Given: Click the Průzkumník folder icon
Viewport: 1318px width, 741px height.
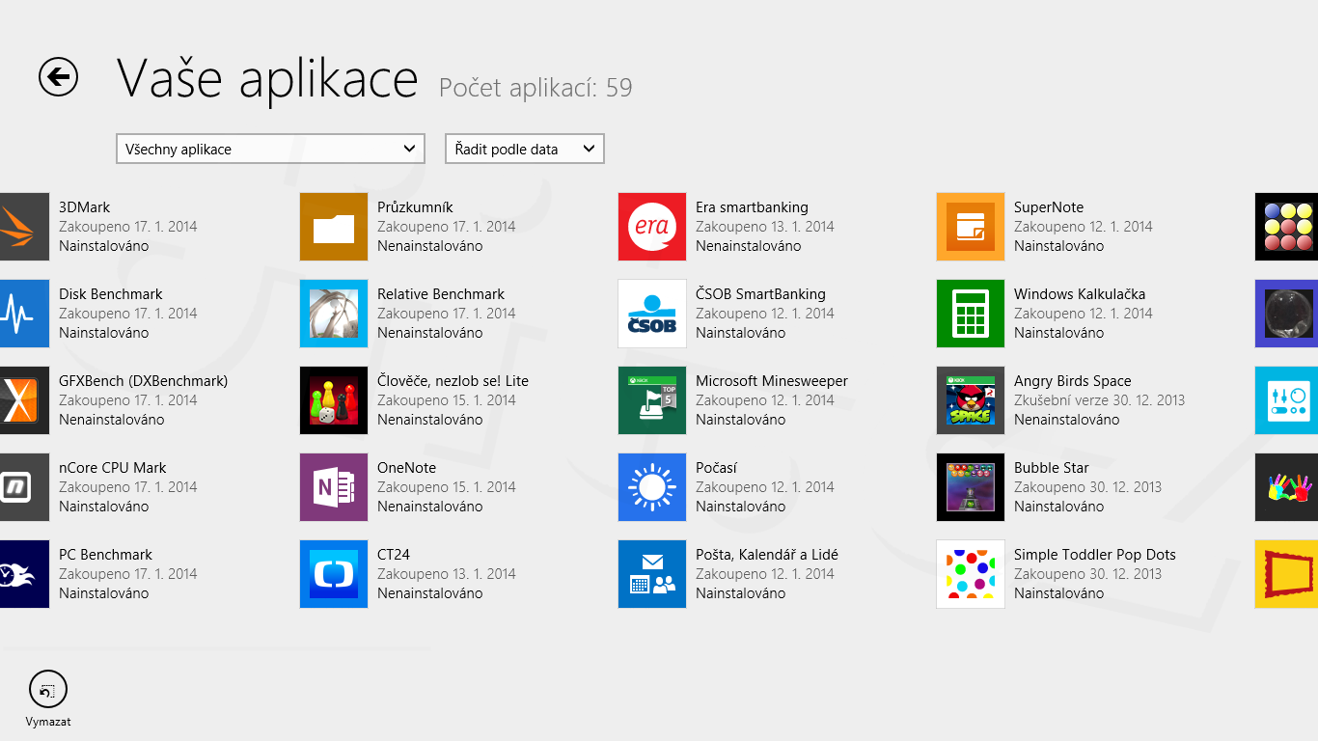Looking at the screenshot, I should coord(334,227).
